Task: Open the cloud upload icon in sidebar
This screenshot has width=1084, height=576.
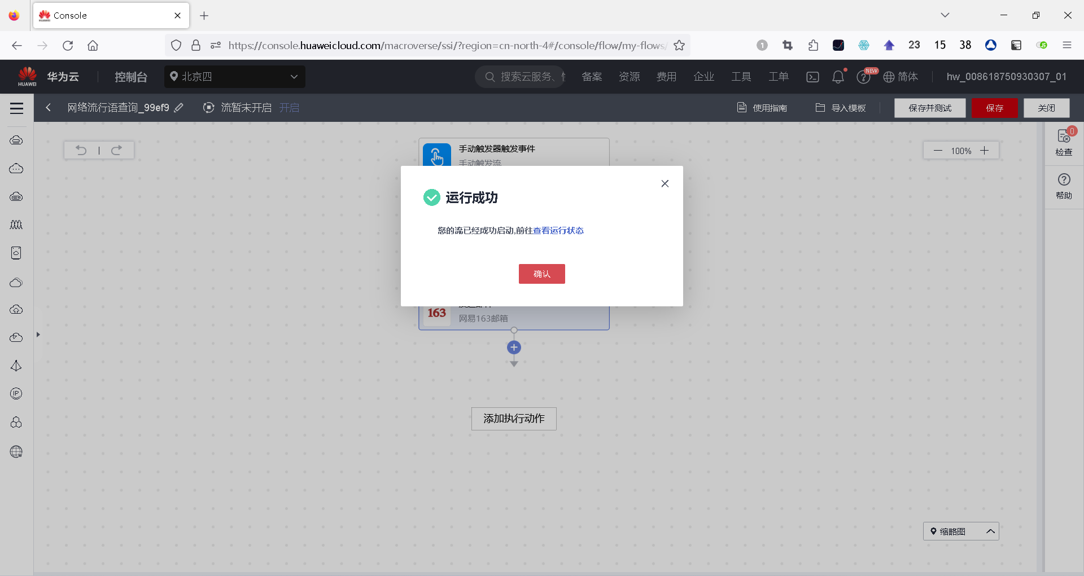Action: [16, 309]
